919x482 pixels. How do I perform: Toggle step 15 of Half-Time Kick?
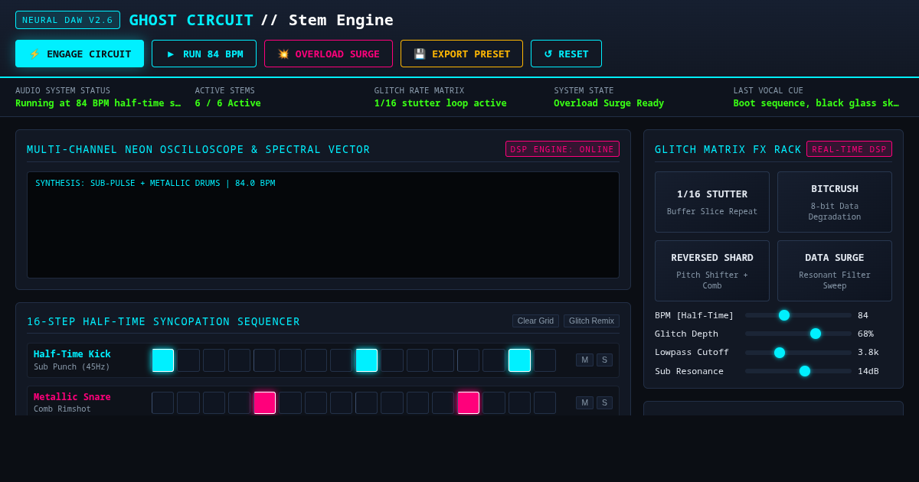pyautogui.click(x=519, y=360)
